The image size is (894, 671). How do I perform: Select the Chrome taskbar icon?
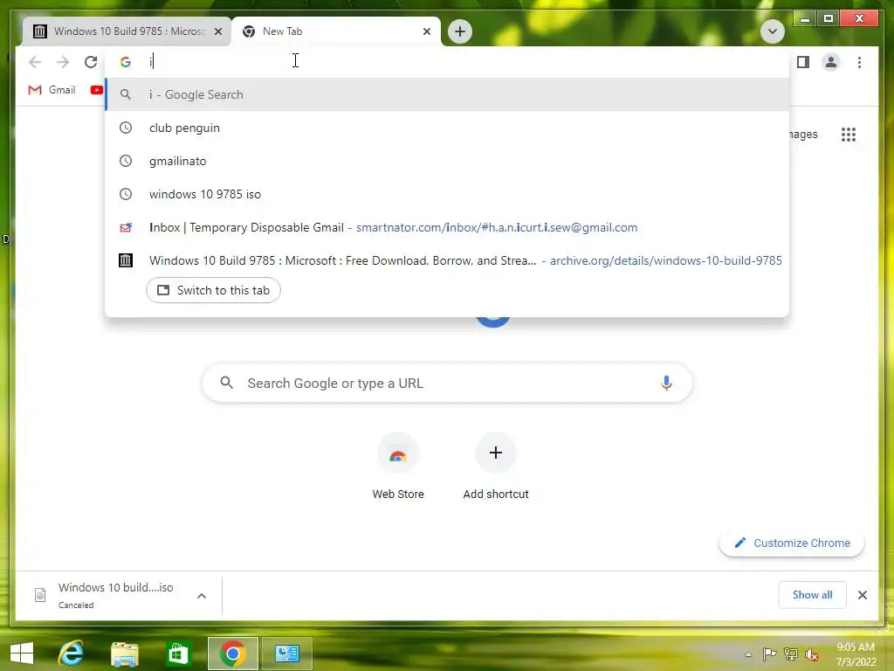(x=232, y=654)
